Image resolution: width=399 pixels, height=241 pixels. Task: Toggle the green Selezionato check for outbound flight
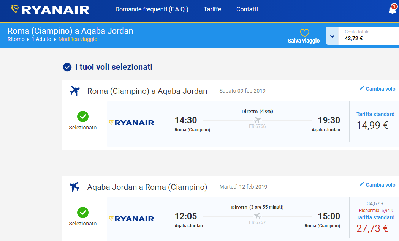[83, 117]
